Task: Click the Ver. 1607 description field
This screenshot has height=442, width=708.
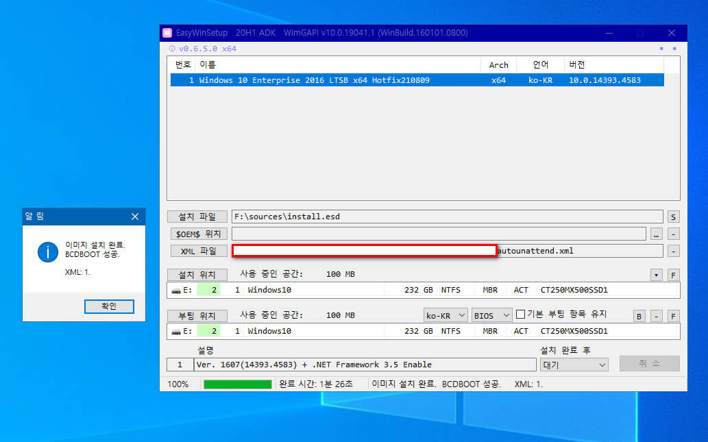Action: 365,365
